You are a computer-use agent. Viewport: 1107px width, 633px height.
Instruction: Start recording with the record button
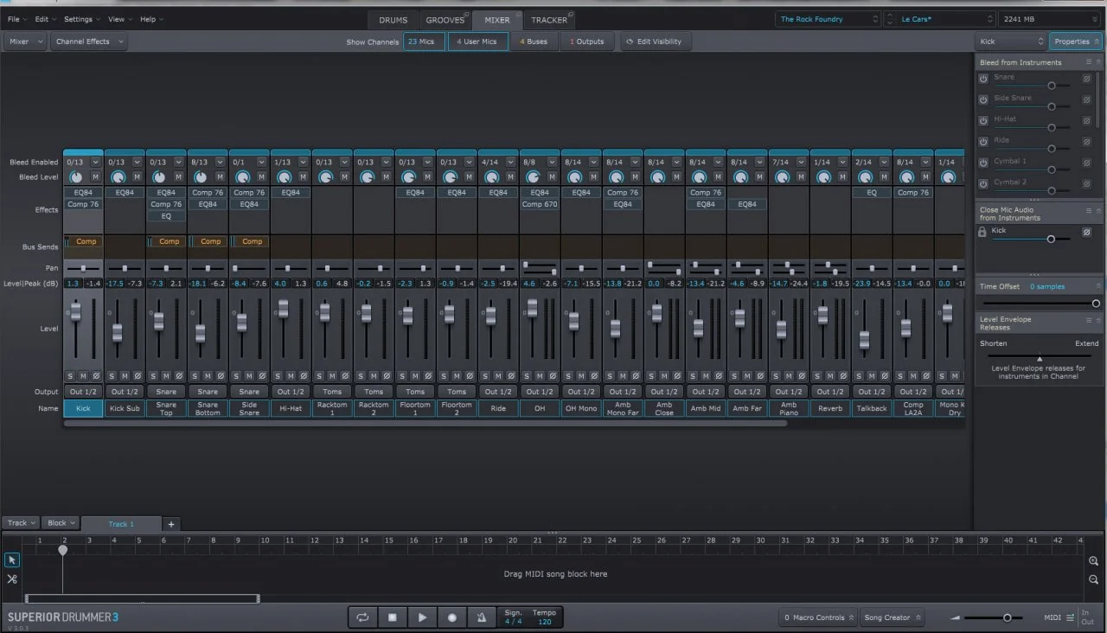451,617
